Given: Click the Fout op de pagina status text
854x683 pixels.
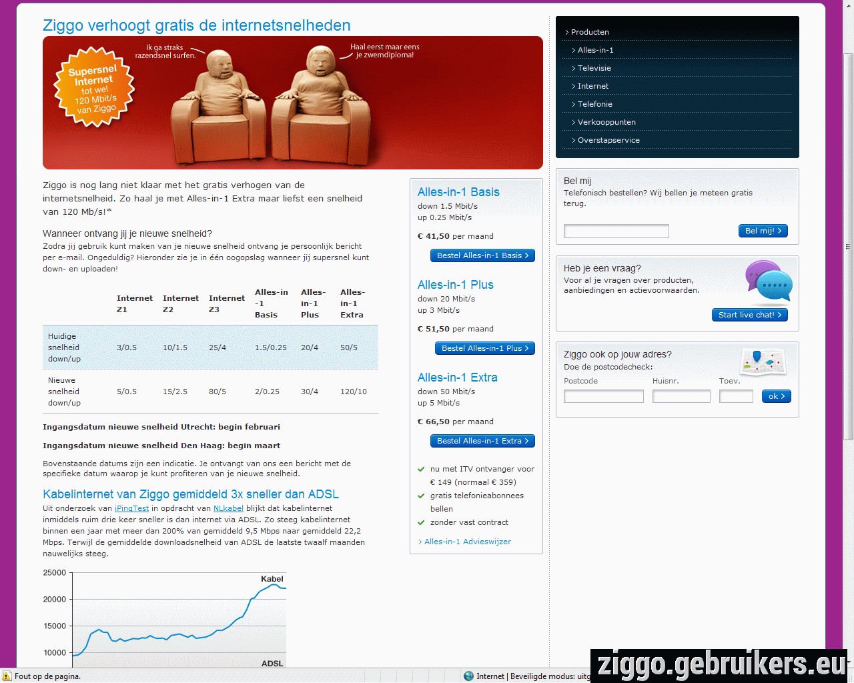Looking at the screenshot, I should coord(47,676).
